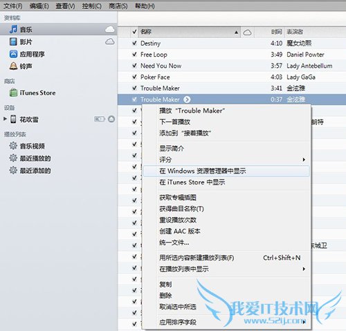
Task: Open the 查看(V) menu
Action: (x=66, y=6)
